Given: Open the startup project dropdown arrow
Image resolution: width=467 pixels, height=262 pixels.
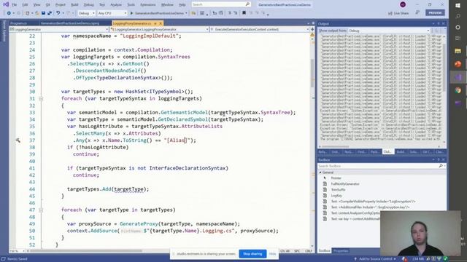Looking at the screenshot, I should pos(186,13).
